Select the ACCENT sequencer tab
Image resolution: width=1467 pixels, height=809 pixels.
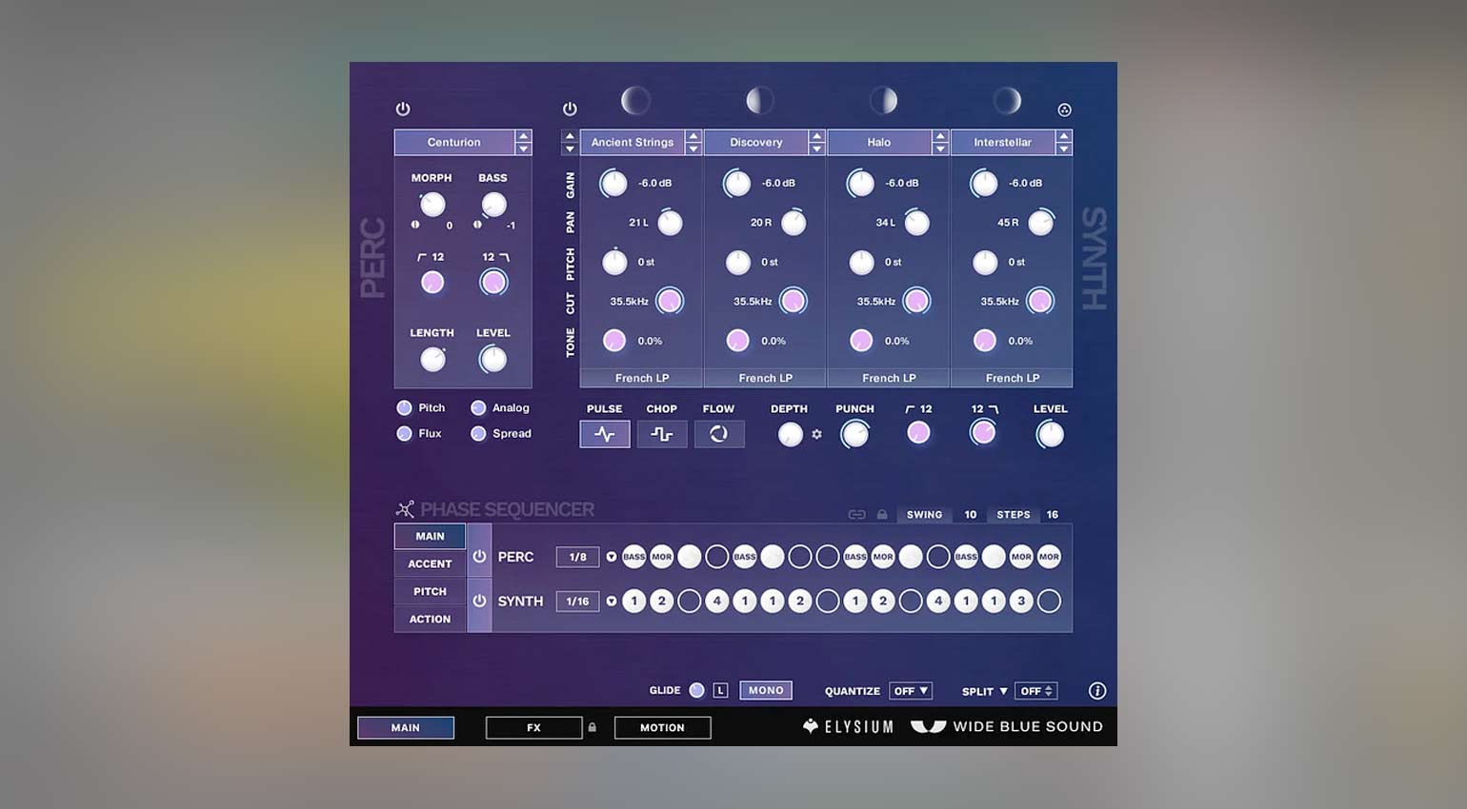pos(430,563)
